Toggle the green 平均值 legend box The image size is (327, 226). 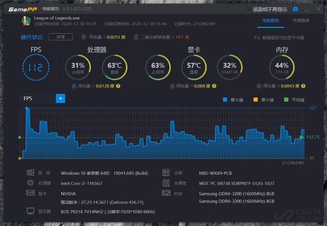286,99
